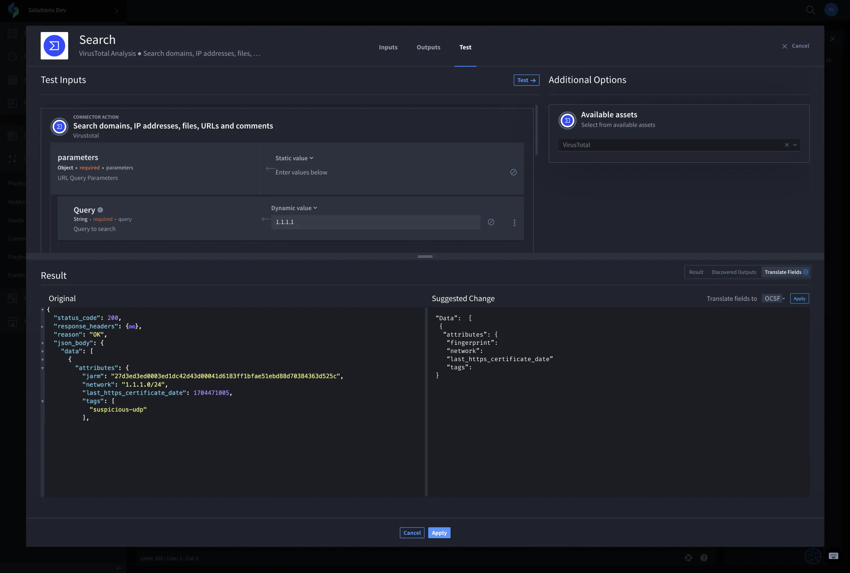Viewport: 850px width, 573px height.
Task: Click the search magnifier icon in top bar
Action: click(810, 10)
